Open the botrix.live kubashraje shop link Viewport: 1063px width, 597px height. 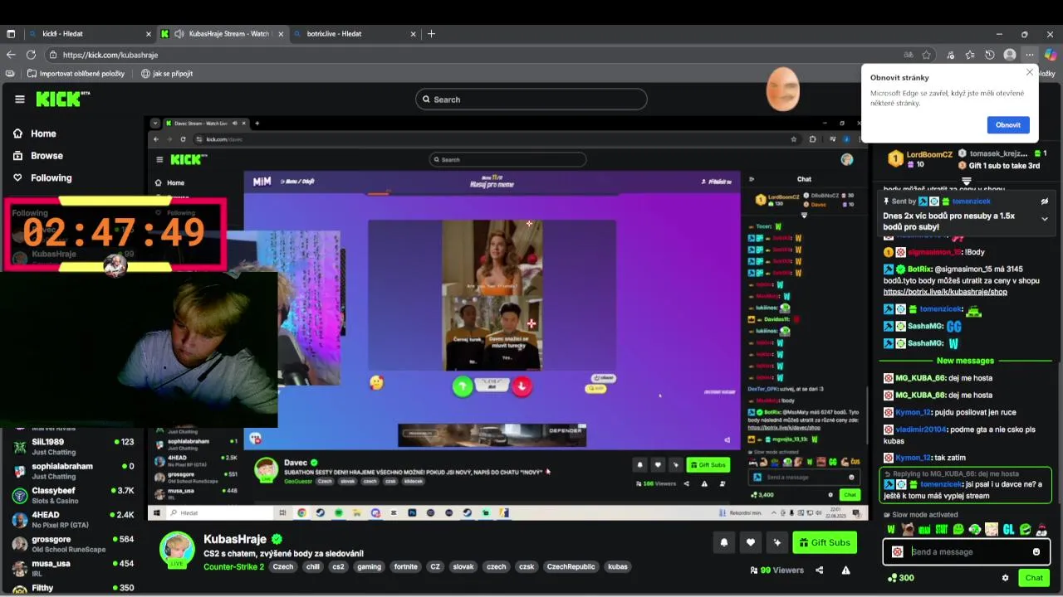coord(945,292)
